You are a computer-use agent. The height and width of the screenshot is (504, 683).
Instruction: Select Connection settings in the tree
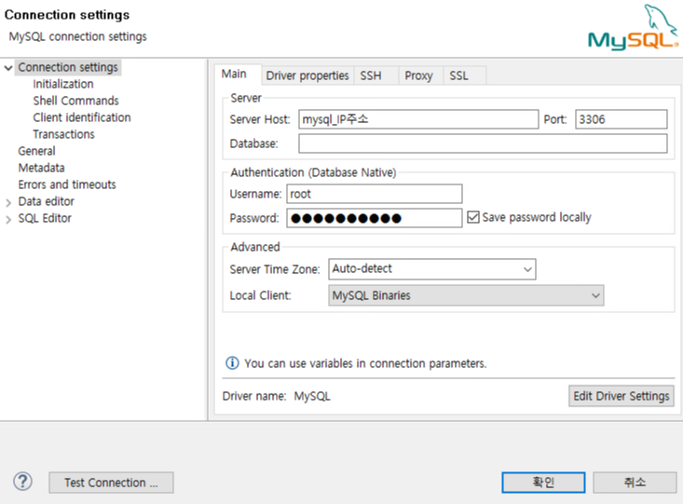pyautogui.click(x=68, y=67)
